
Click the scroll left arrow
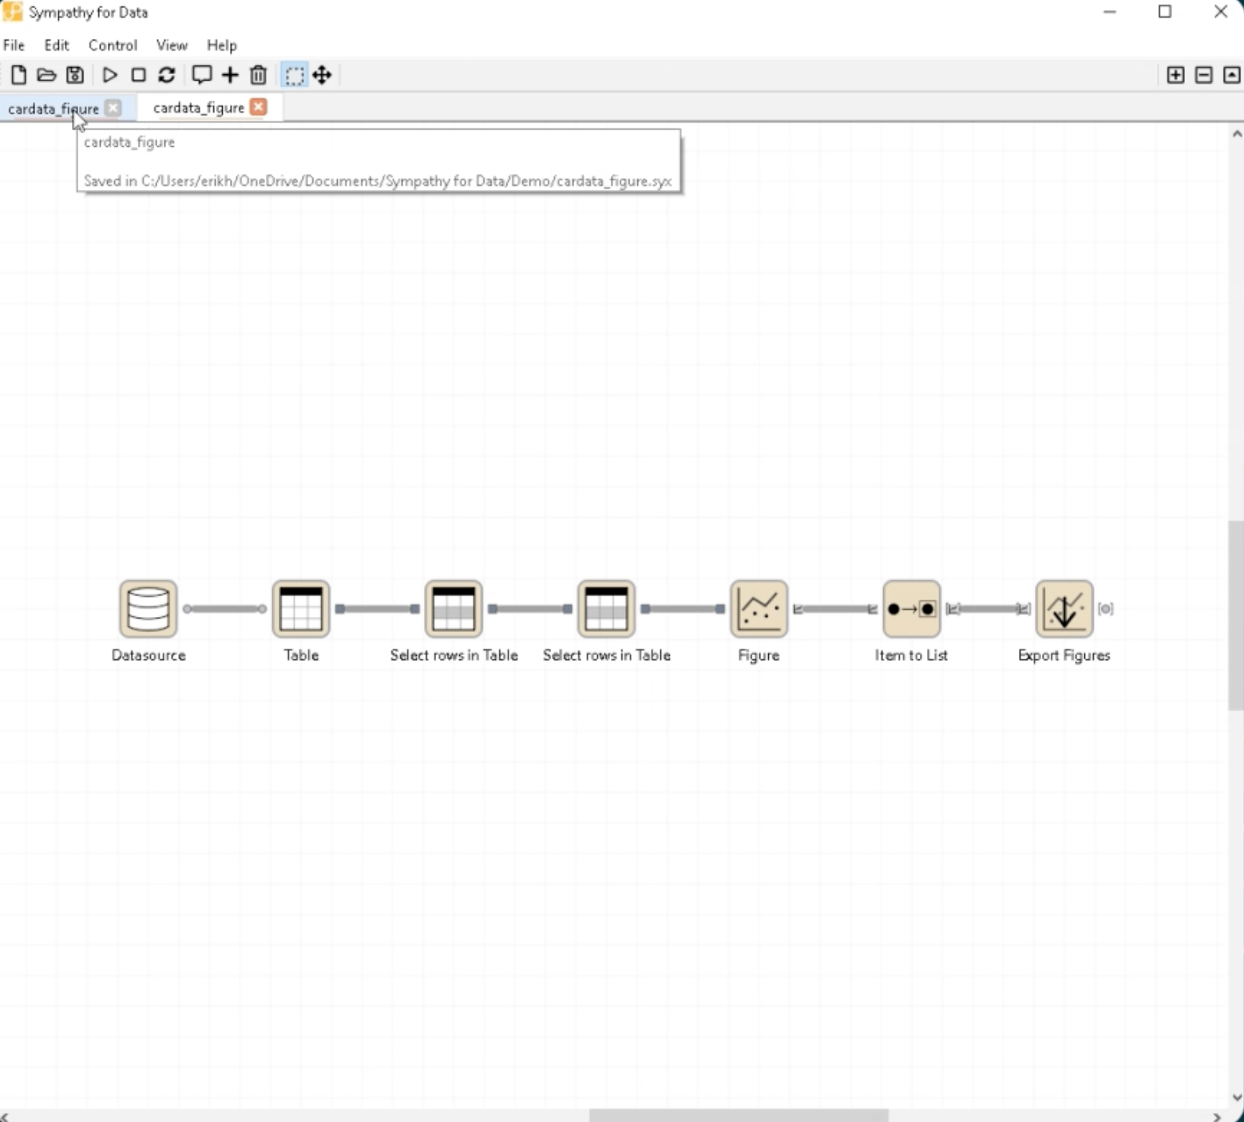tap(5, 1116)
